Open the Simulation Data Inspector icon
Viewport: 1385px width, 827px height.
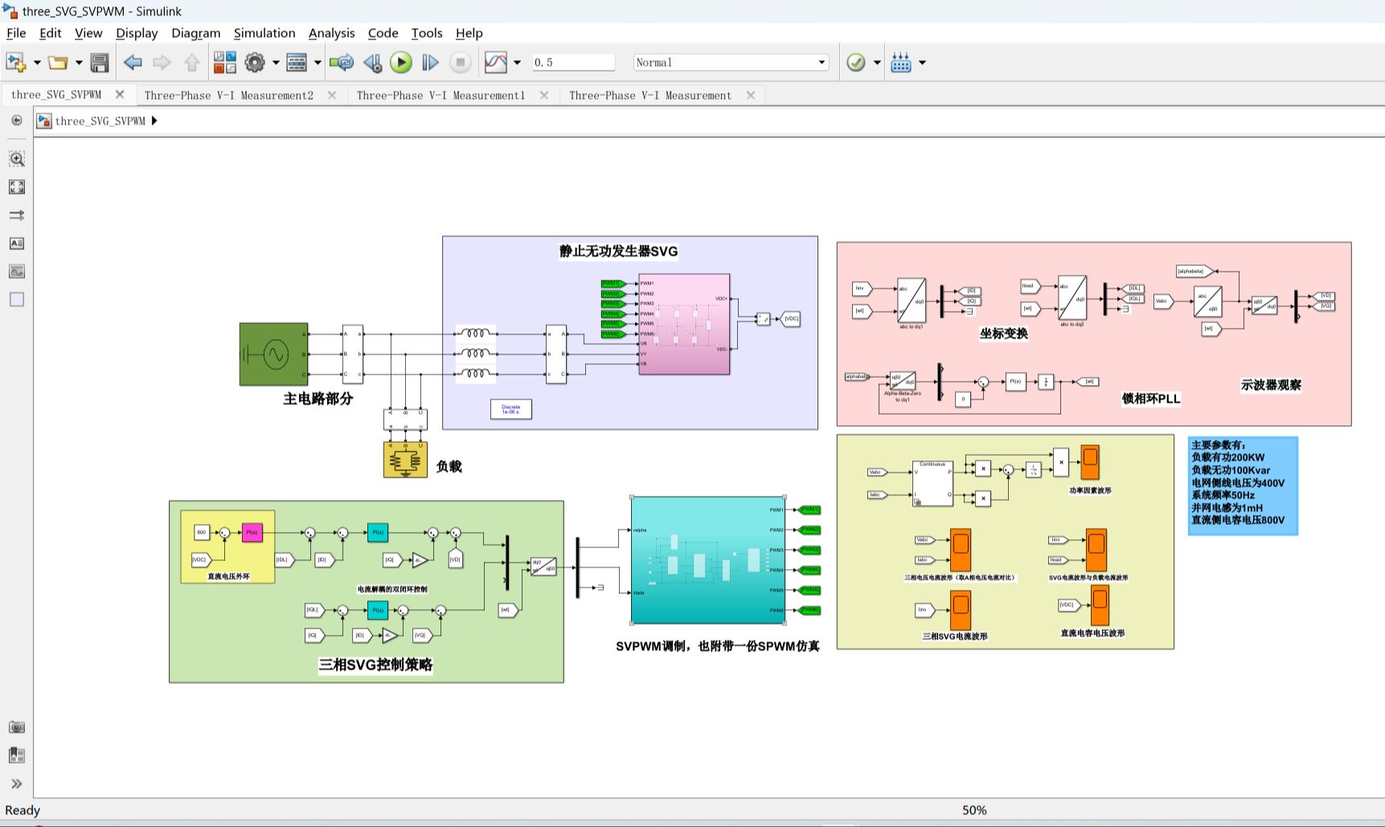click(496, 62)
